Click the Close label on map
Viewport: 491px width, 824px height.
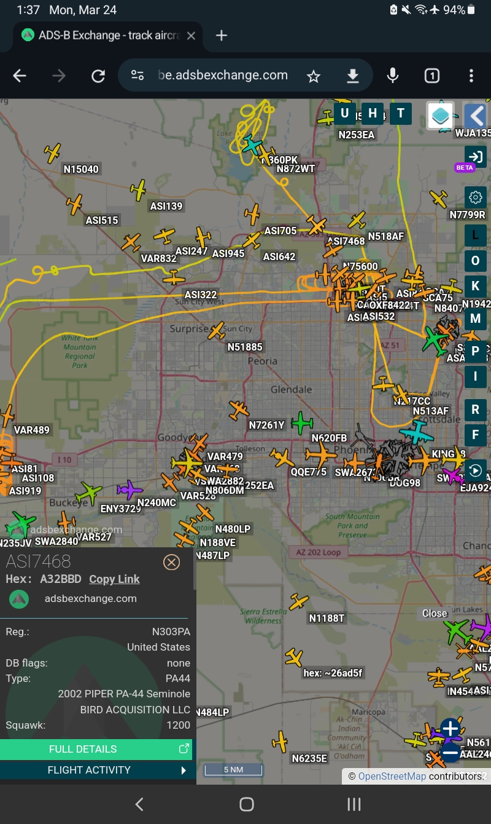pyautogui.click(x=435, y=613)
